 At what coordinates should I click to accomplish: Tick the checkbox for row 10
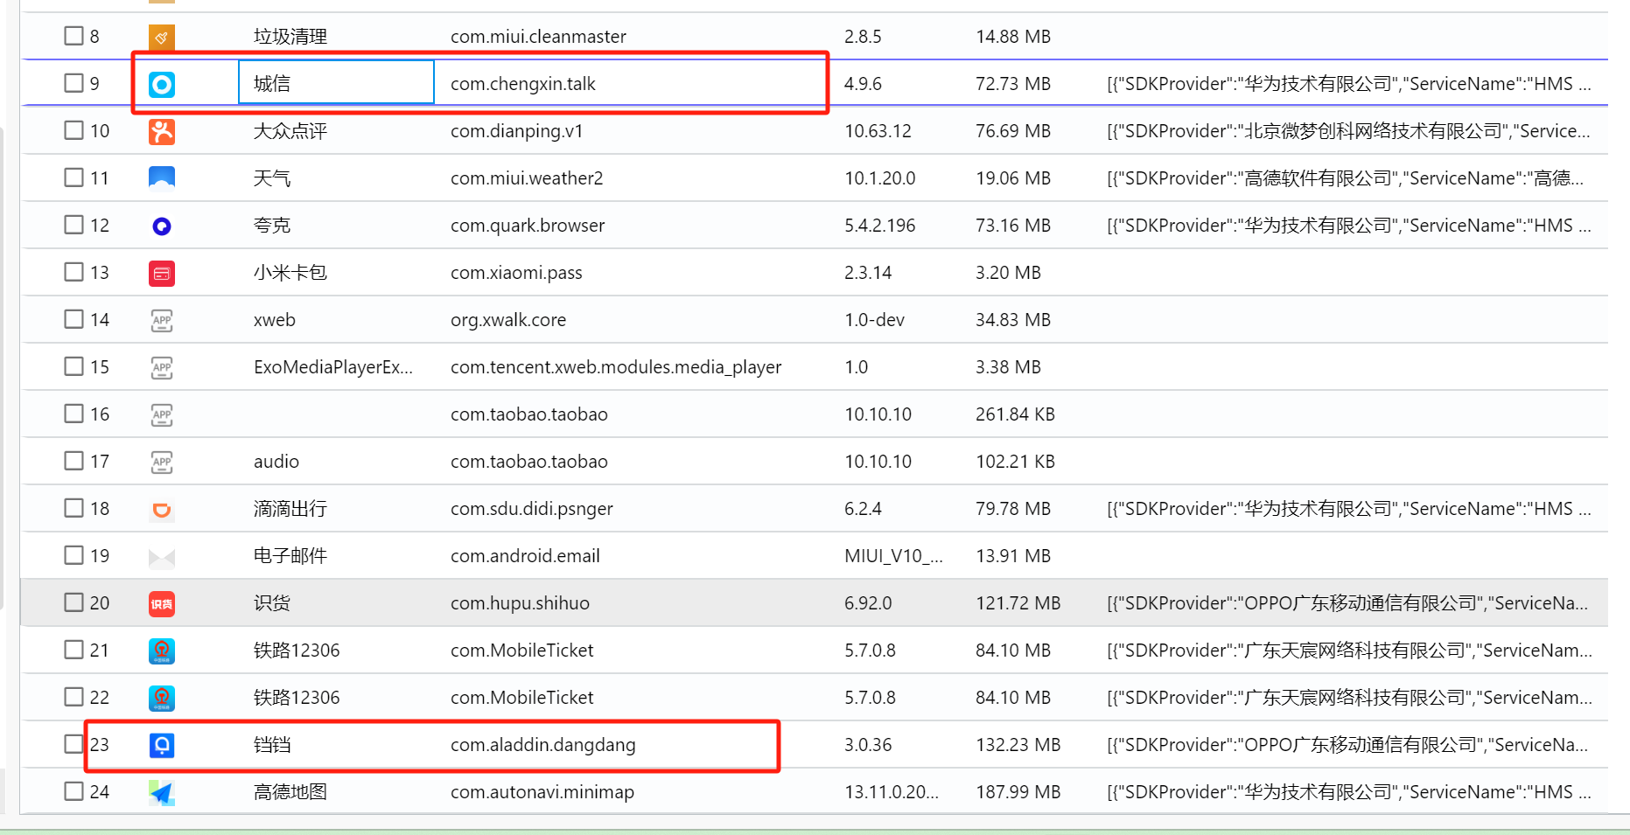tap(73, 130)
